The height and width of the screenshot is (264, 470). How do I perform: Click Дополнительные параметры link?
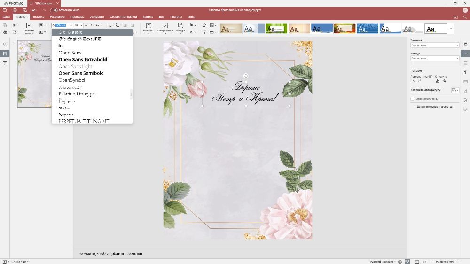[x=435, y=107]
